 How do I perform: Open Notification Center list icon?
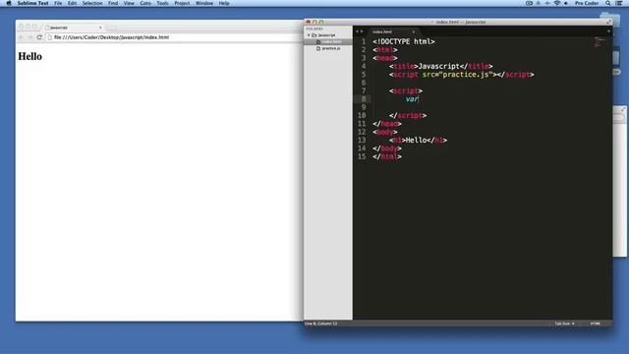pos(619,3)
